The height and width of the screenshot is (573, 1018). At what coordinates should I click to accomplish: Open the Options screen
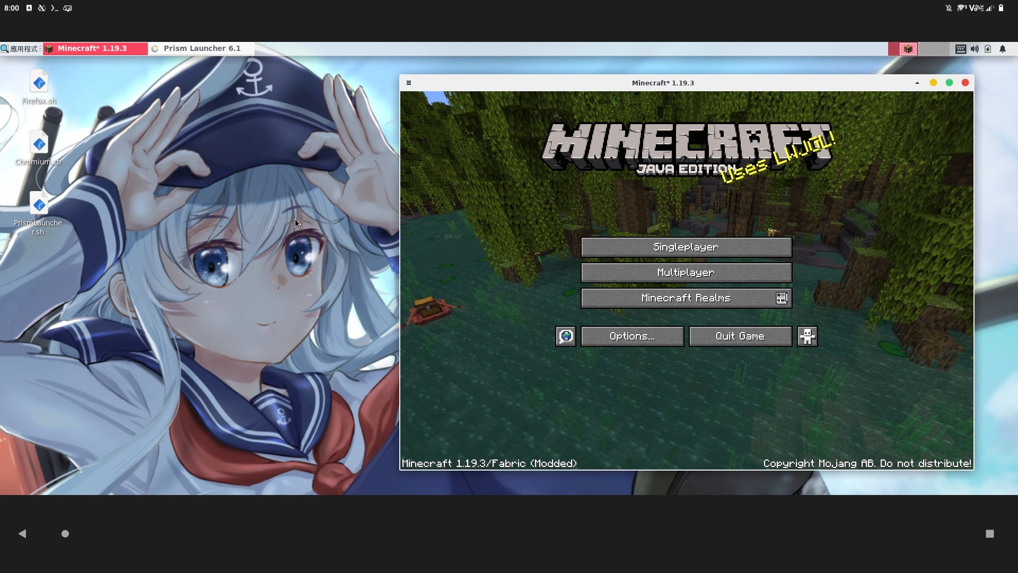click(631, 336)
